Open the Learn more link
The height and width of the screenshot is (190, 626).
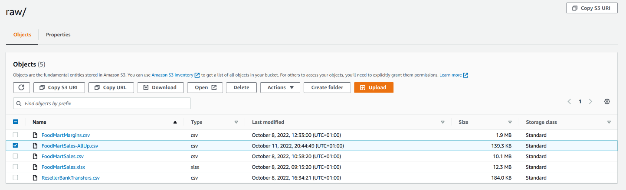coord(451,75)
